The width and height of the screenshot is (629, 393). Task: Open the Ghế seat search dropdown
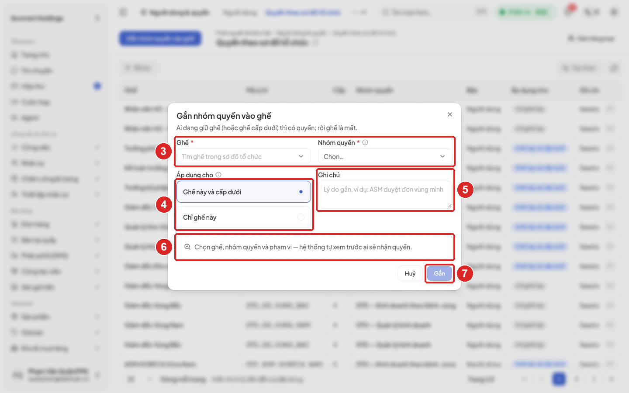tap(243, 156)
